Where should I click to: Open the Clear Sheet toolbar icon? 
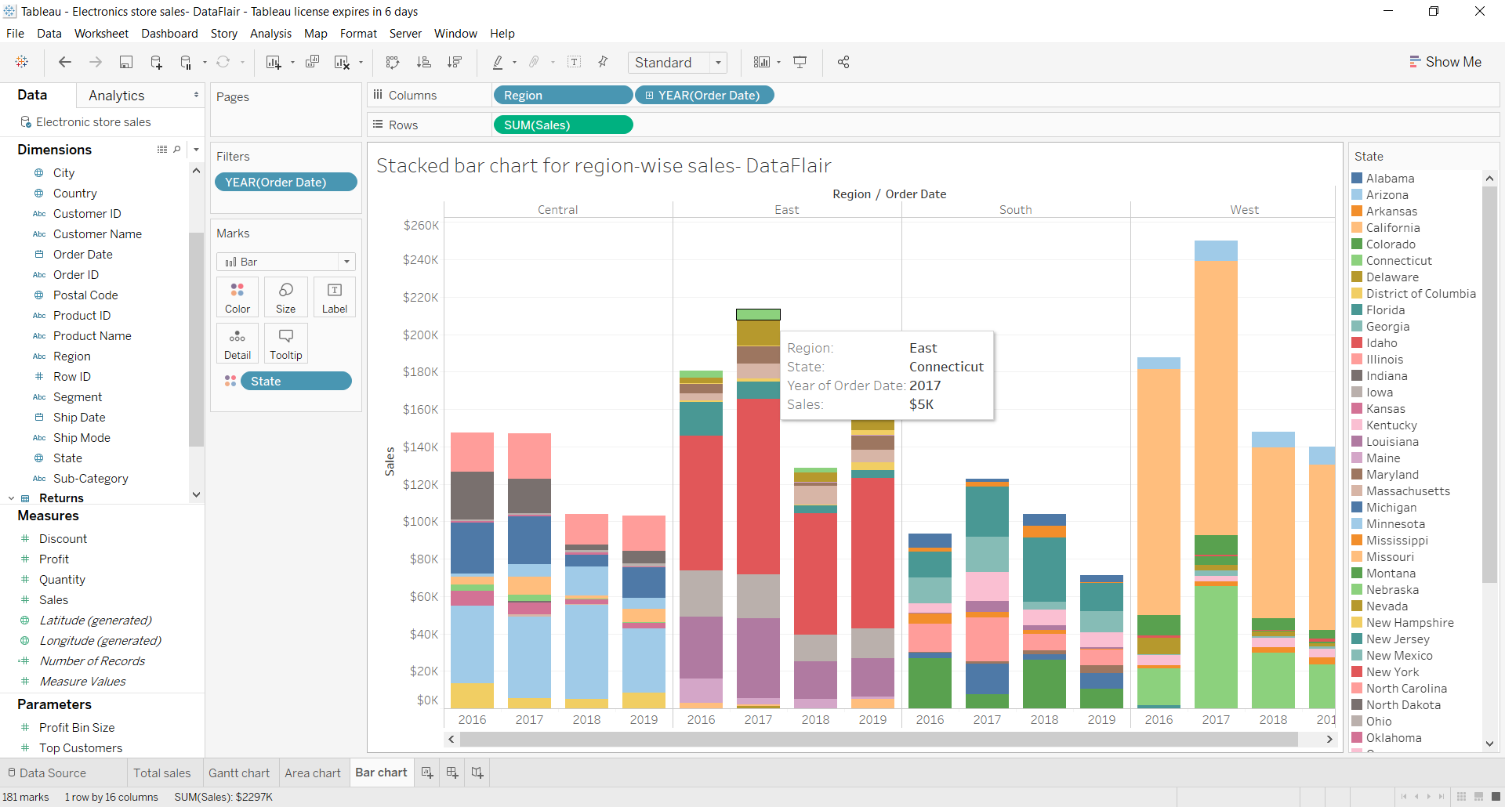coord(343,62)
